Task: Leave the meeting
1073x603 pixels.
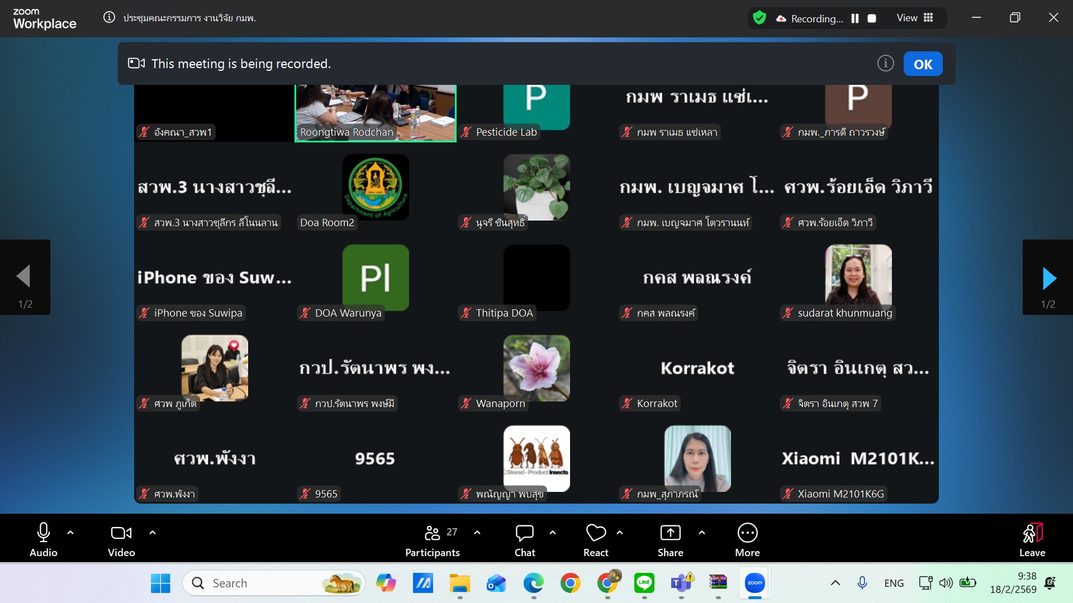Action: (x=1032, y=539)
